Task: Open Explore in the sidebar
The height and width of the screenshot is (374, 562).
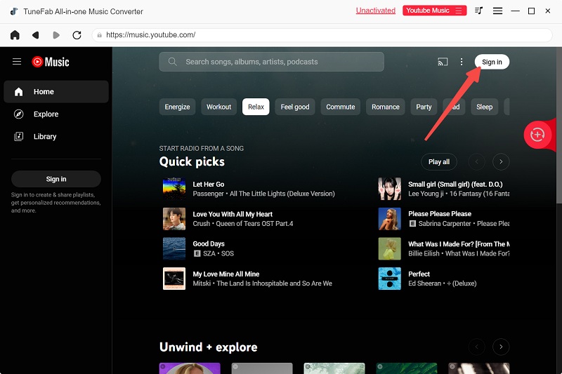Action: point(56,114)
